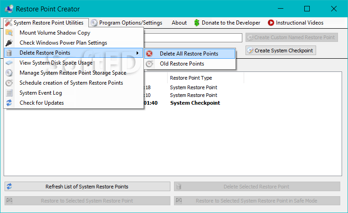Click the Restore Point Type column header

[x=205, y=78]
